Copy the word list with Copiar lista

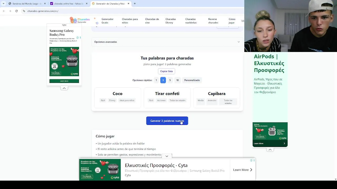pos(166,71)
